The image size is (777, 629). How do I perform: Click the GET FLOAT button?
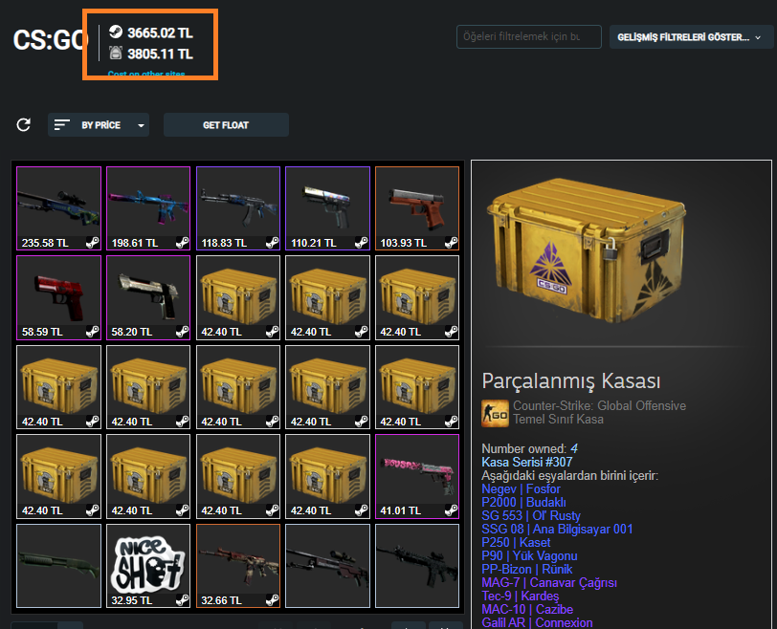coord(226,124)
